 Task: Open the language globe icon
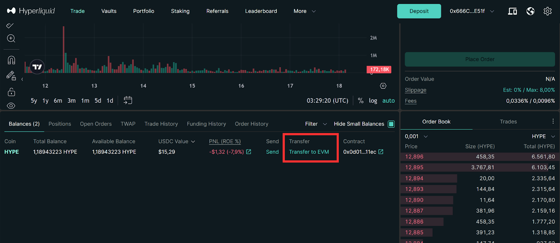pos(530,11)
